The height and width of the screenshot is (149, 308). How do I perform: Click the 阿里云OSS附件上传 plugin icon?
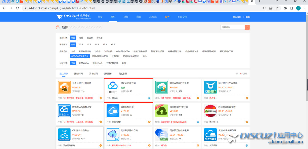162,87
